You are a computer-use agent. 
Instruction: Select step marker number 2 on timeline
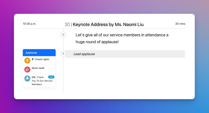63,35
